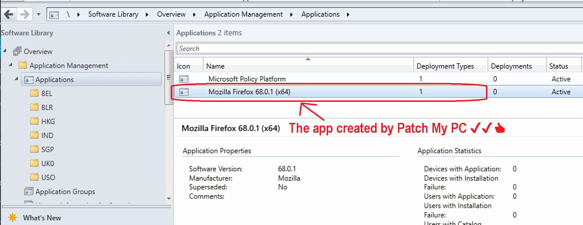Open the navigation history dropdown arrow
This screenshot has width=583, height=225.
(39, 14)
